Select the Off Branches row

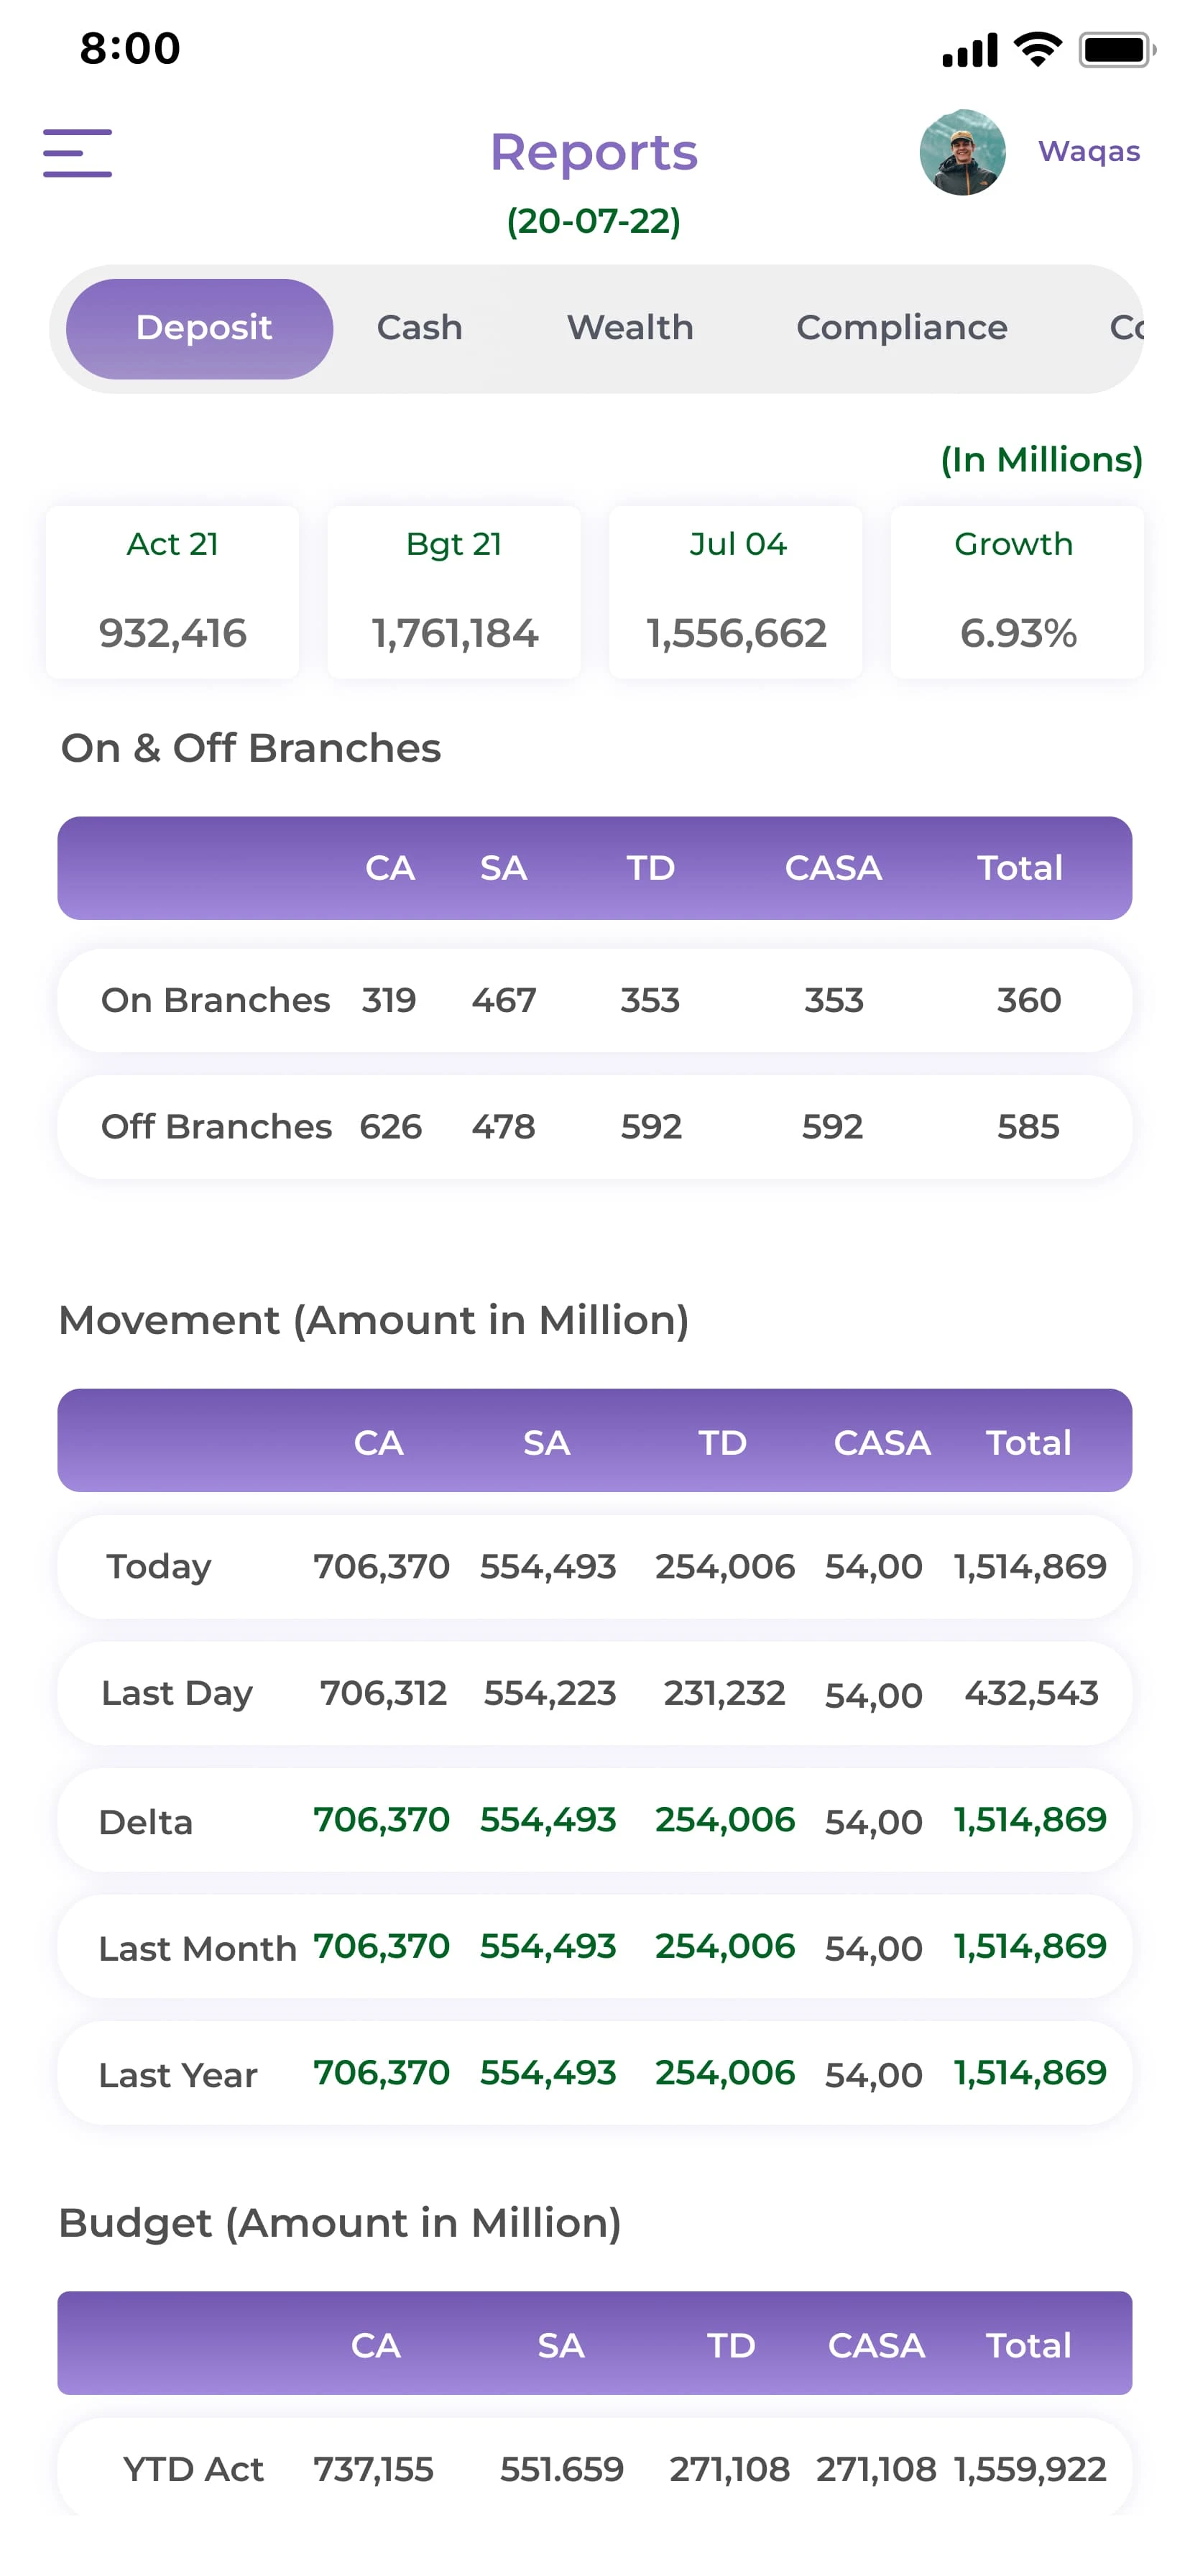tap(594, 1127)
